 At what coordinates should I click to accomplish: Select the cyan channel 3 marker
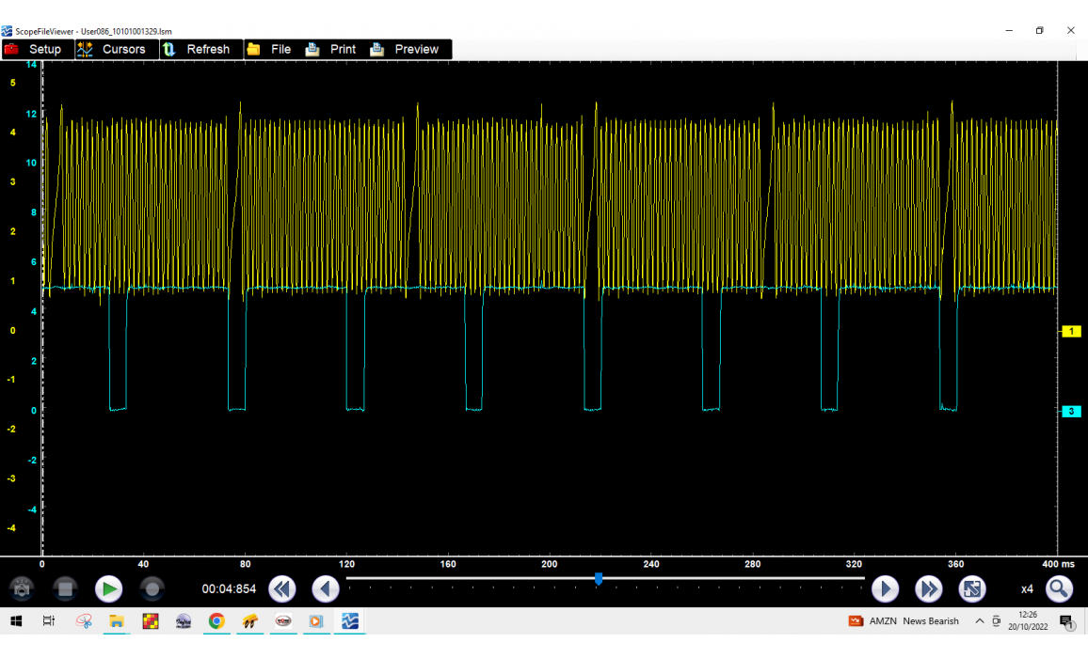(x=1071, y=412)
